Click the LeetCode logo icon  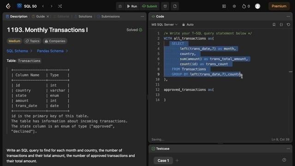8,6
